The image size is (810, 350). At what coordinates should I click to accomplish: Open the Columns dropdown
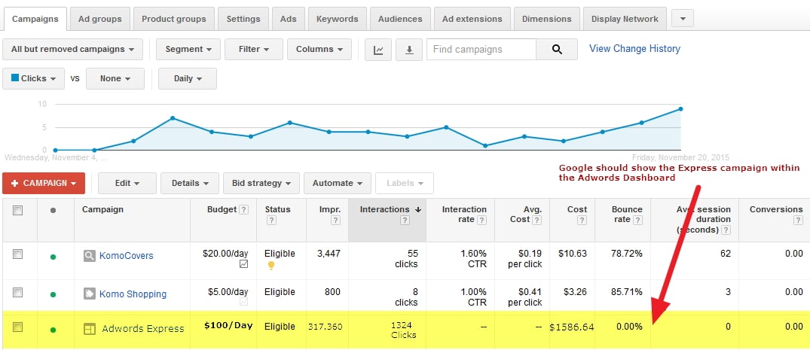[x=319, y=50]
